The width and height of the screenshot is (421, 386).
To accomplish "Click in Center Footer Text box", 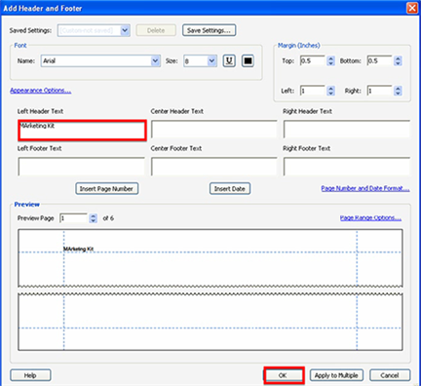I will (214, 167).
